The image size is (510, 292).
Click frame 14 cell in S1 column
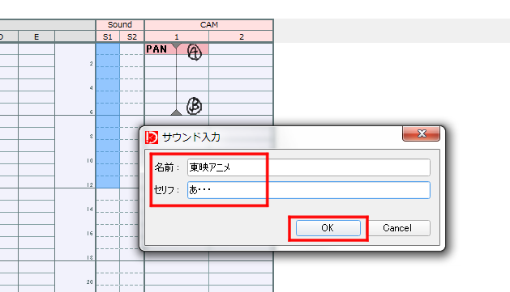click(108, 206)
